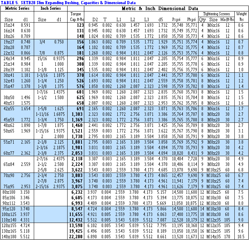
Task: Click the quantity value '18'
Action: pyautogui.click(x=202, y=214)
